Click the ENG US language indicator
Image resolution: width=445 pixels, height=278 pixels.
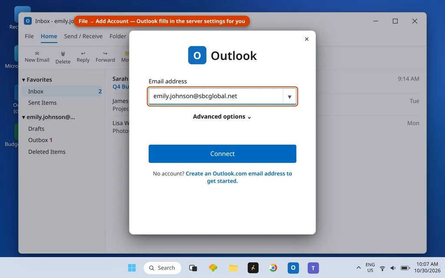point(370,268)
